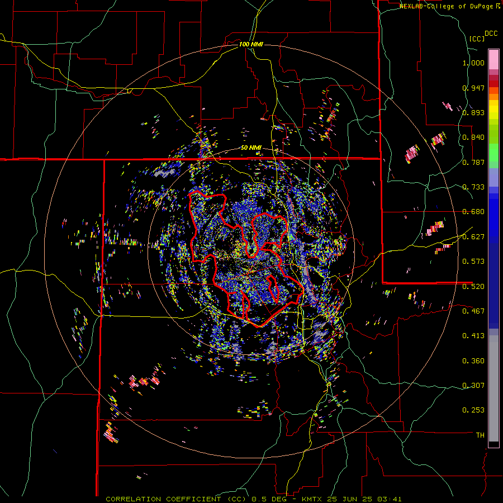The height and width of the screenshot is (503, 503).
Task: Select the 0.360 legend value
Action: point(473,361)
